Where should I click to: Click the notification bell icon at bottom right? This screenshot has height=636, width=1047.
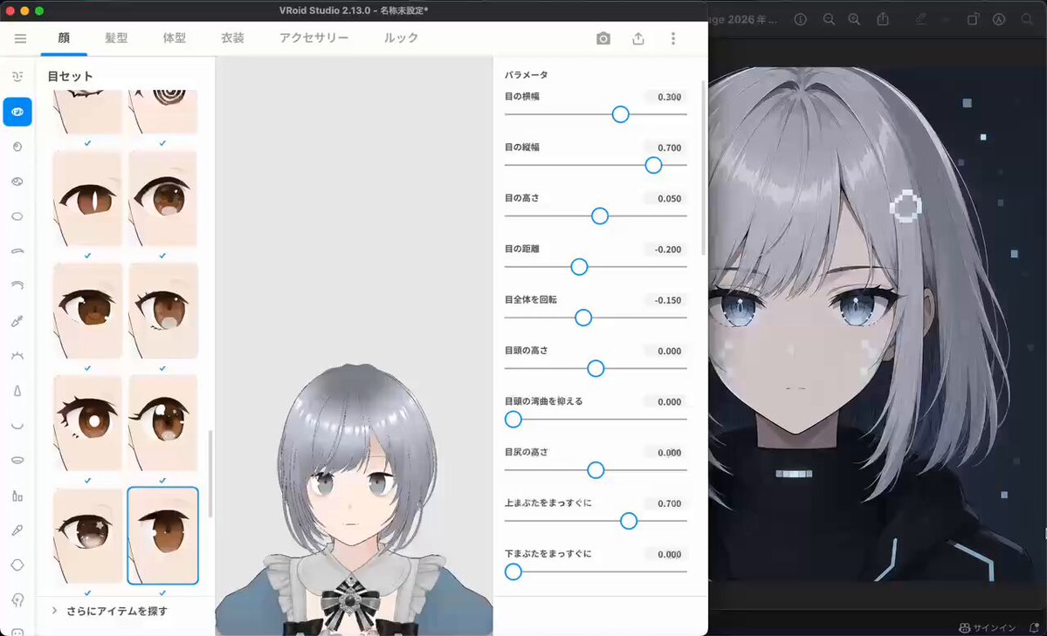pyautogui.click(x=1034, y=628)
